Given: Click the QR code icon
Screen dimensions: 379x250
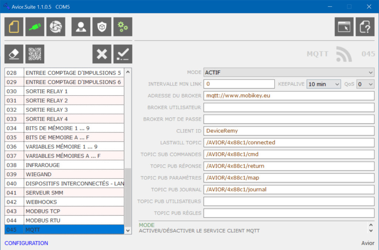Looking at the screenshot, I should 35,54.
